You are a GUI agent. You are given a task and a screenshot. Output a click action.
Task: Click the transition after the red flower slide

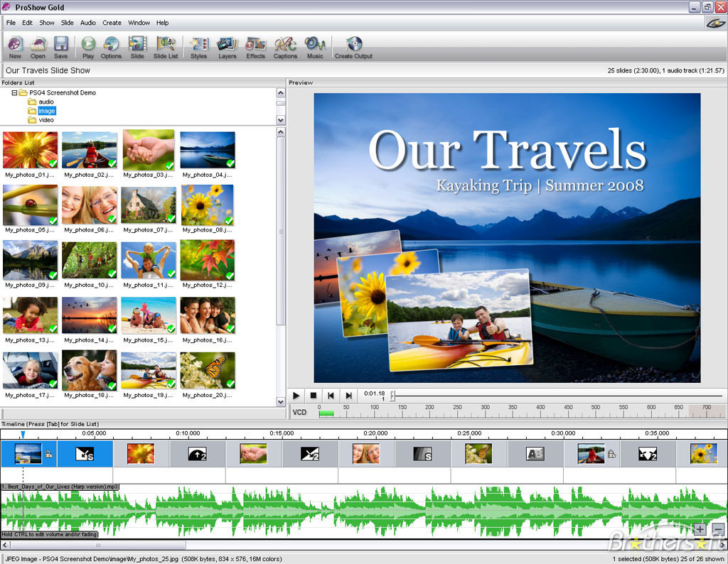click(x=198, y=454)
